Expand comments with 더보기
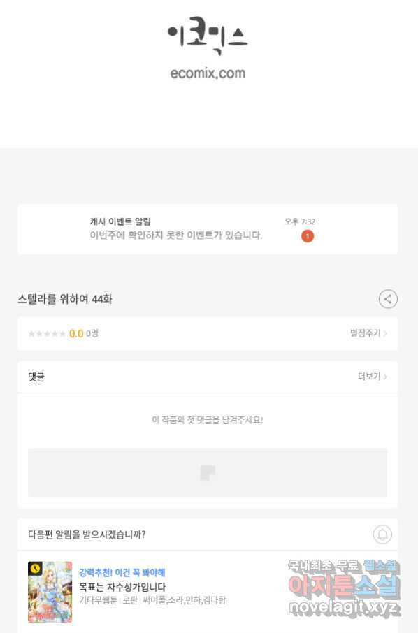Screen dimensions: 418x633 click(x=372, y=377)
